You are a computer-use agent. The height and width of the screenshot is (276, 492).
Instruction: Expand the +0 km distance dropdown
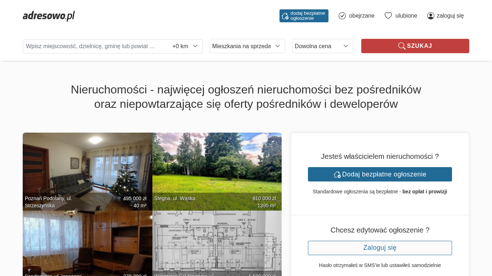pos(185,46)
